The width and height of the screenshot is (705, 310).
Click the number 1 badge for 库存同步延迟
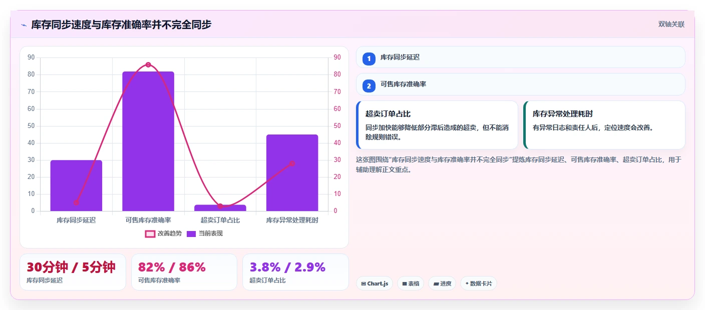(369, 58)
